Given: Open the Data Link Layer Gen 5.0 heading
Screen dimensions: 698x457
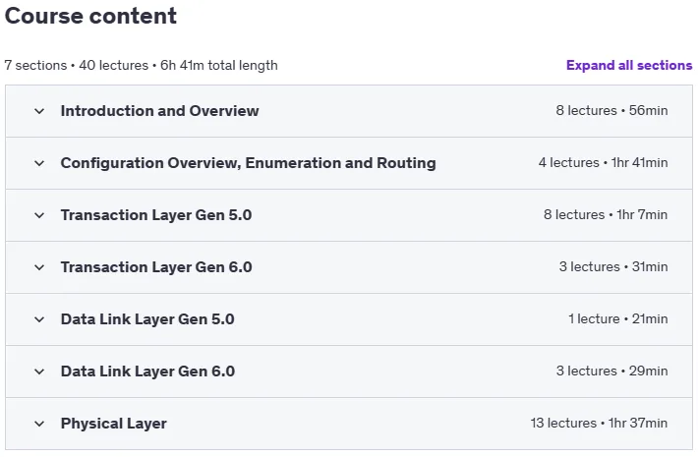Looking at the screenshot, I should [x=147, y=319].
